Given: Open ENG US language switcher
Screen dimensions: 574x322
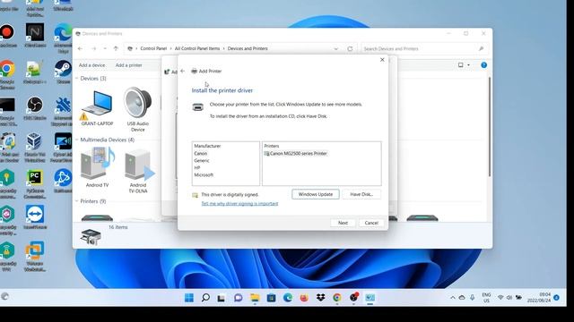Looking at the screenshot, I should click(x=486, y=298).
